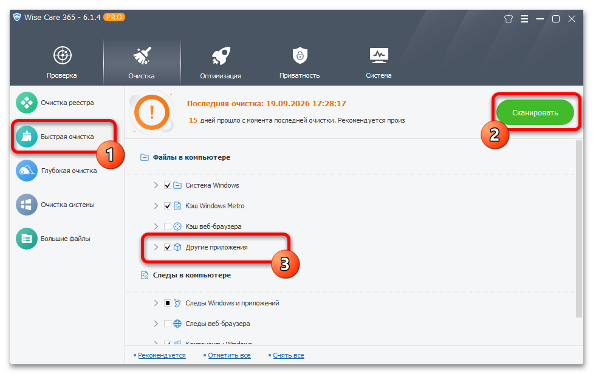Expand the Кэш Windows Metro item
The width and height of the screenshot is (593, 374).
156,206
